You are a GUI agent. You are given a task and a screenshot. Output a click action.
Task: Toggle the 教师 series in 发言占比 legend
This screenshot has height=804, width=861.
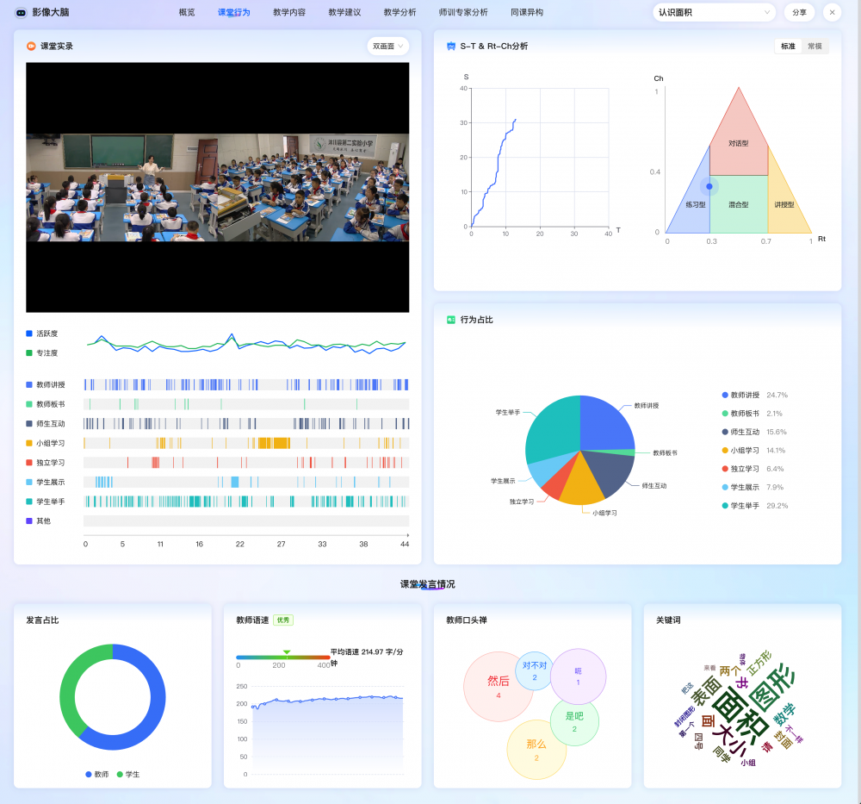coord(96,775)
